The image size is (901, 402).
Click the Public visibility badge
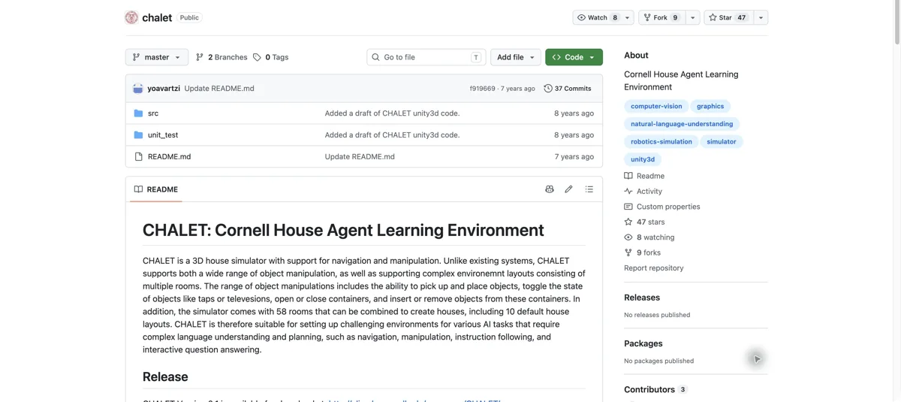click(x=189, y=17)
